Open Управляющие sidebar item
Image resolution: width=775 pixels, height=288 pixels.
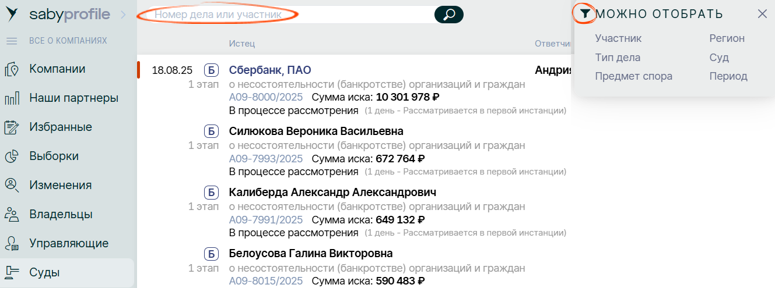tap(69, 244)
